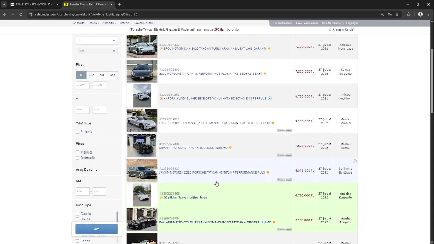Screen dimensions: 434x244
Task: Open the Favori İlanlarım menu item
Action: [282, 23]
